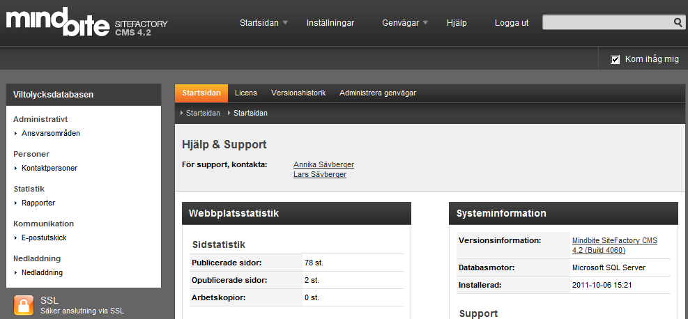This screenshot has width=688, height=319.
Task: Click the orange SSL padlock icon
Action: [x=24, y=305]
